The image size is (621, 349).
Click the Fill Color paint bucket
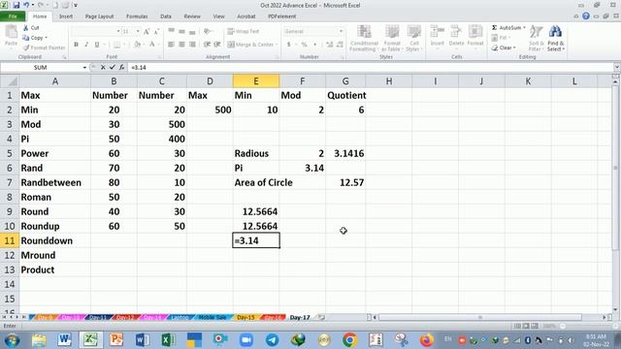click(x=137, y=45)
